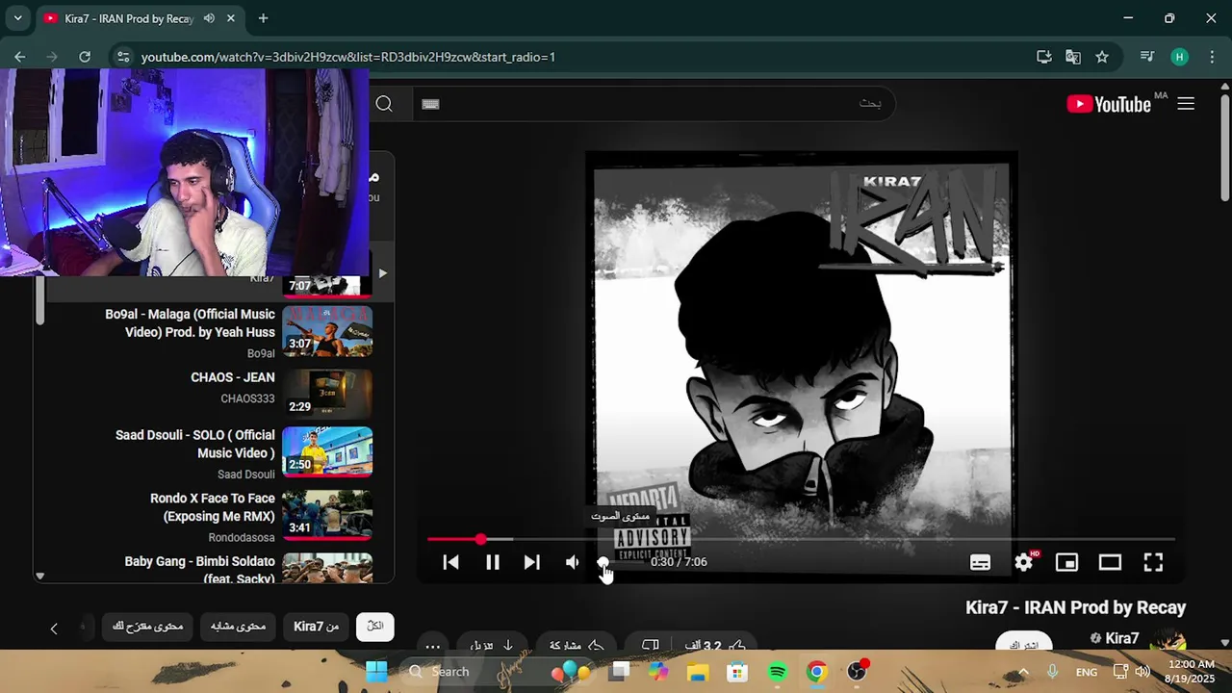This screenshot has height=693, width=1232.
Task: Click the YouTube search input field
Action: tap(654, 104)
